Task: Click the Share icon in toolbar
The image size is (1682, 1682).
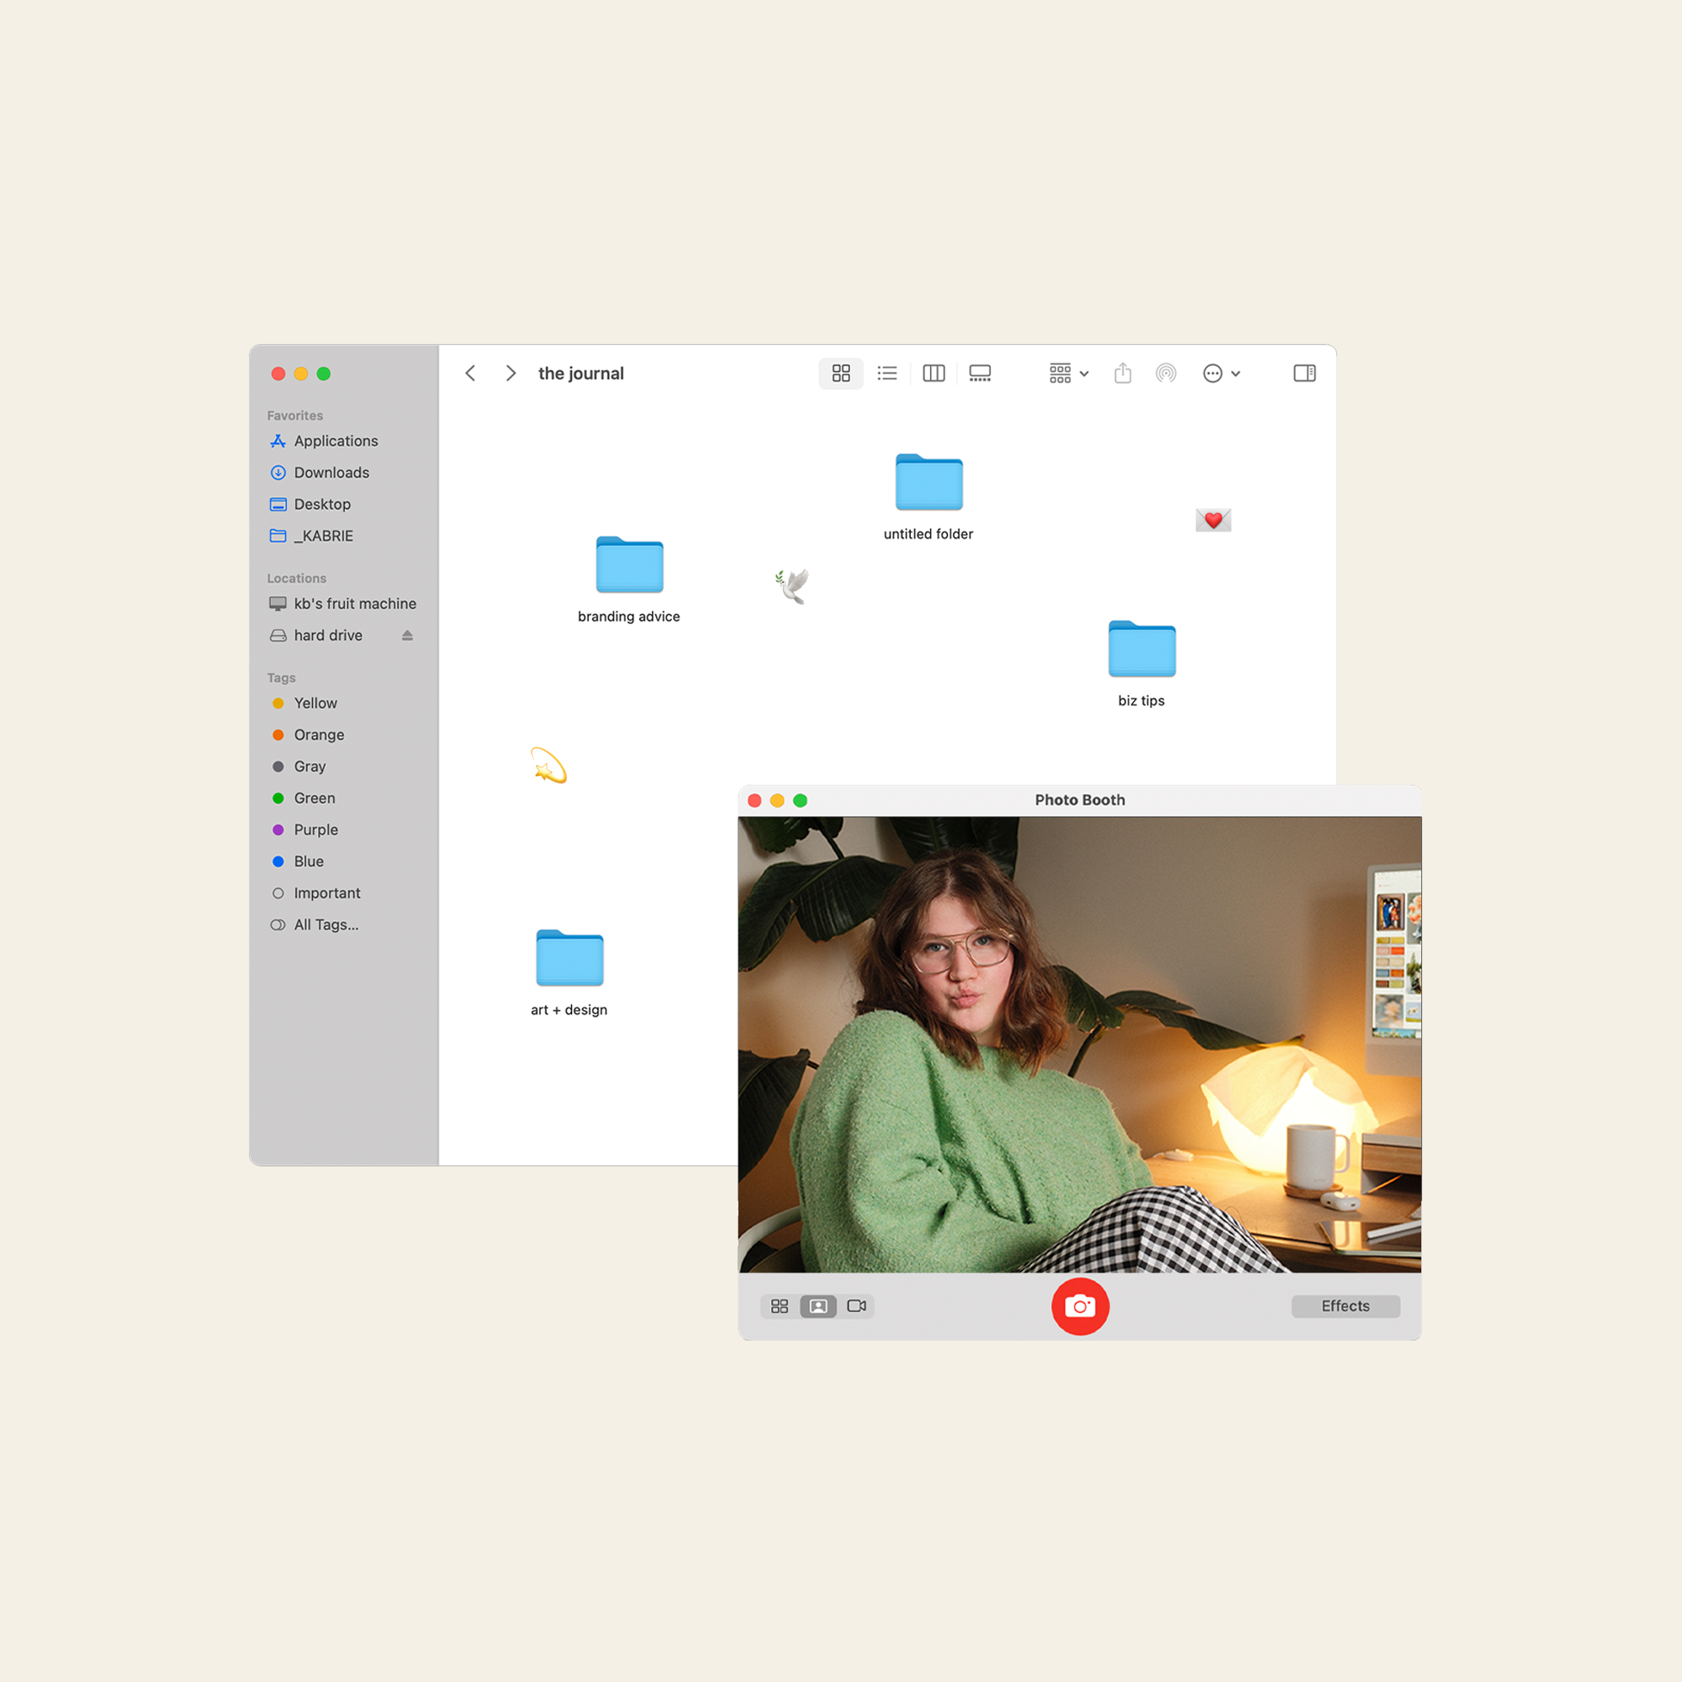Action: click(x=1122, y=373)
